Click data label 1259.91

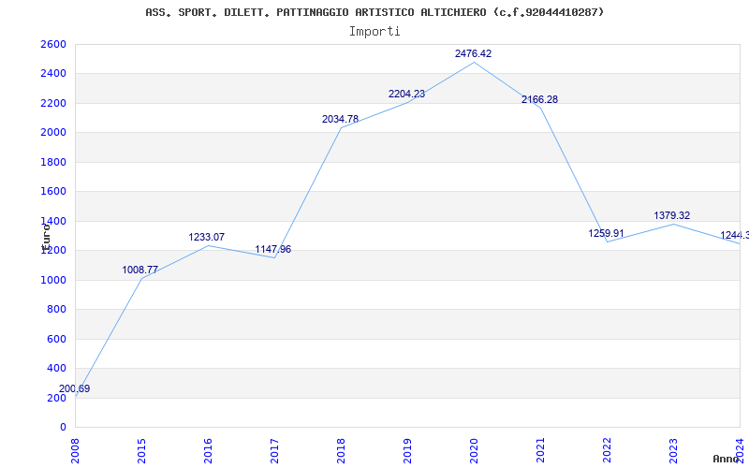[x=606, y=233]
